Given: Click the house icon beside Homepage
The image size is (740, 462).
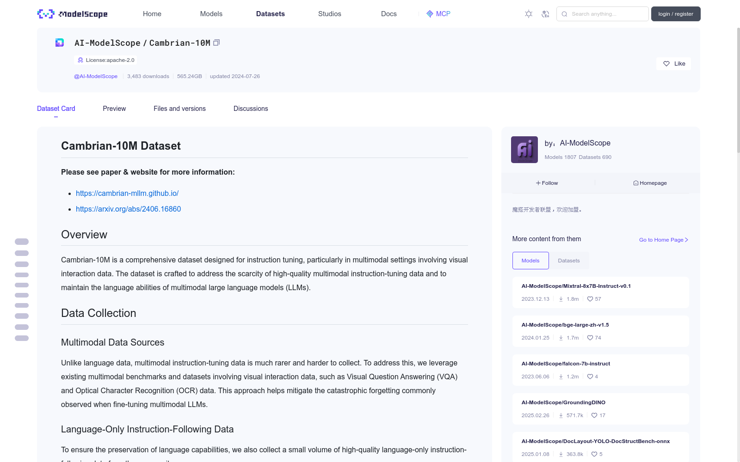Looking at the screenshot, I should tap(636, 183).
